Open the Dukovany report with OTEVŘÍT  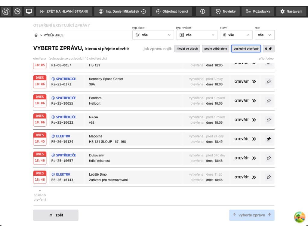(x=245, y=158)
